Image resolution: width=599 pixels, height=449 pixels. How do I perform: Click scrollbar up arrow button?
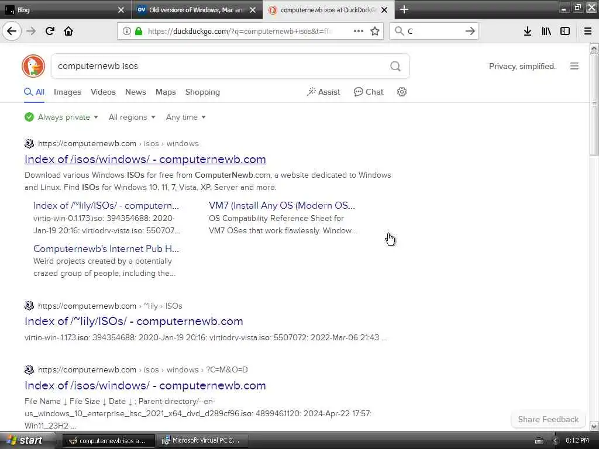click(594, 48)
